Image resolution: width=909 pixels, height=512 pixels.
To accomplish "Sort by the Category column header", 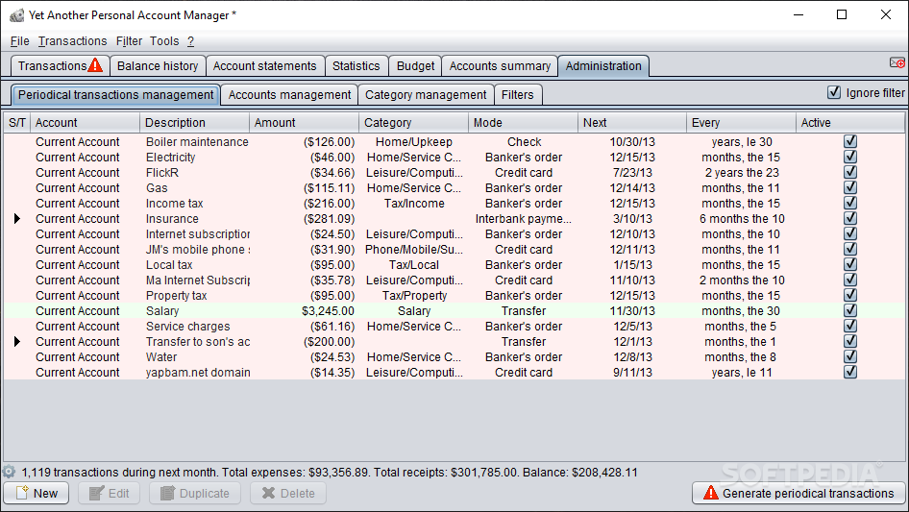I will [413, 122].
